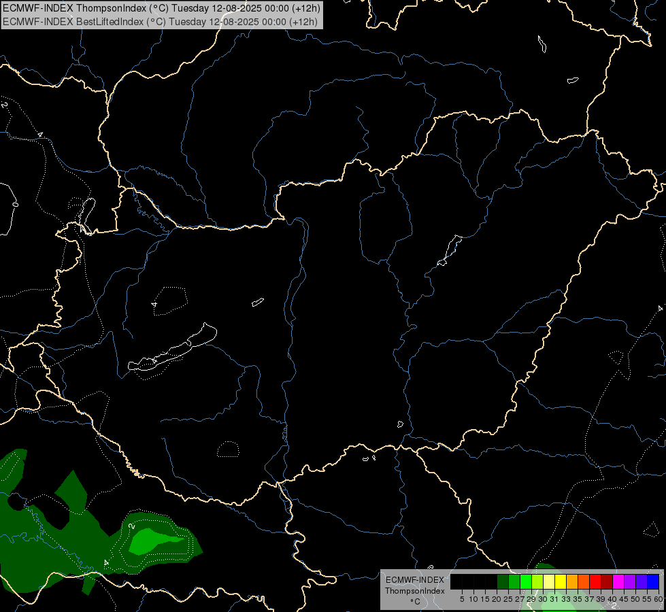Click the medium green 25–27 legend swatch

coord(514,581)
